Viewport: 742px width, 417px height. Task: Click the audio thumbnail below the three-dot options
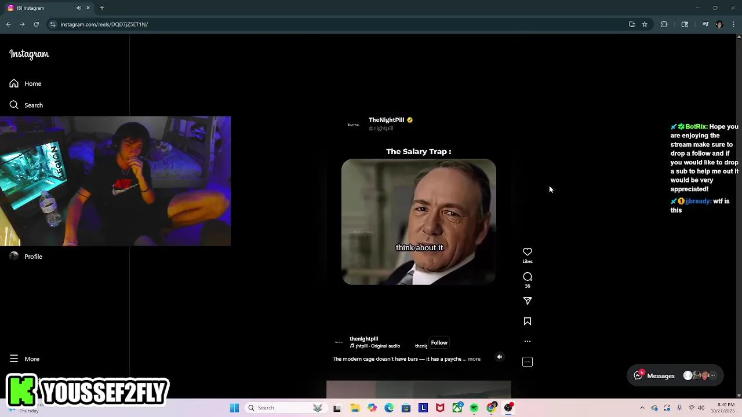(x=528, y=362)
